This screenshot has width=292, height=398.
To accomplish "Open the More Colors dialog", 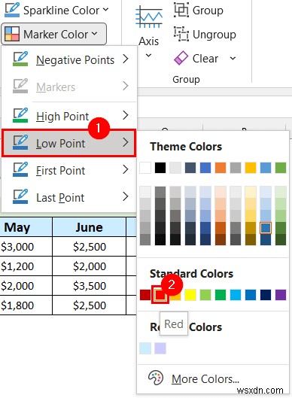I will pyautogui.click(x=213, y=378).
